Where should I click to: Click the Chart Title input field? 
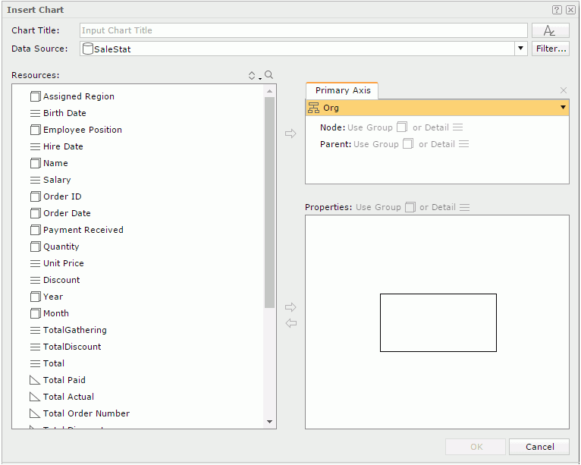[x=303, y=30]
